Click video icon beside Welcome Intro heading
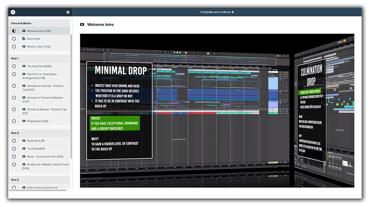 [x=82, y=25]
